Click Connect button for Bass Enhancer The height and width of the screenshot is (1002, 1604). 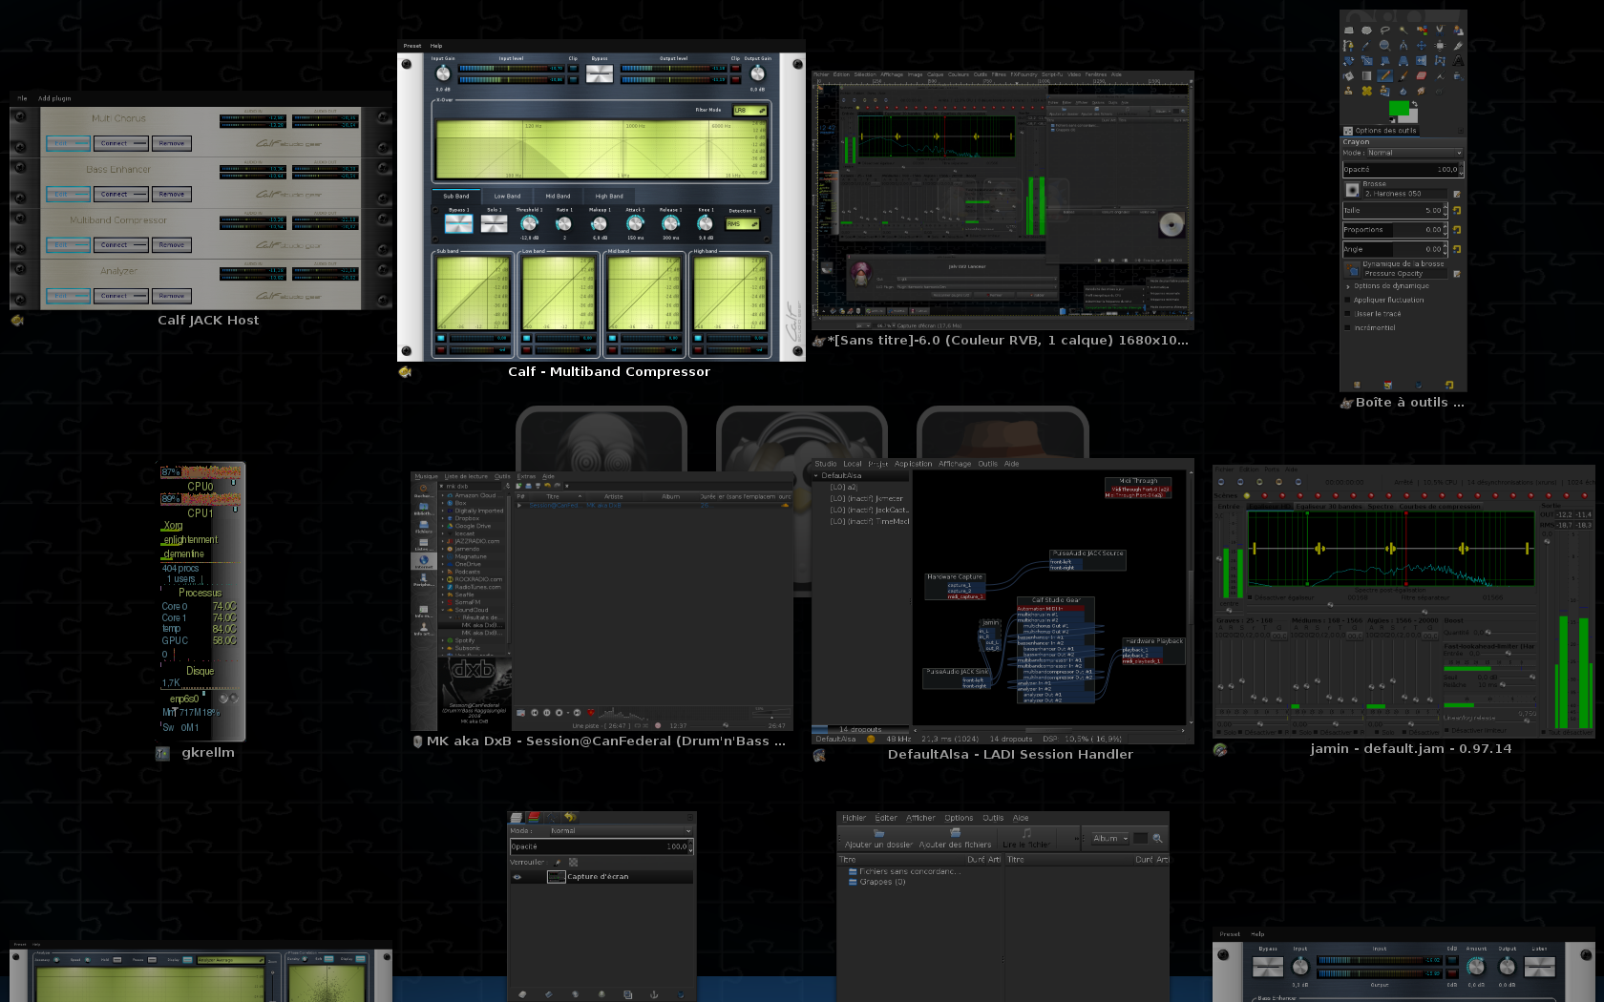click(114, 194)
